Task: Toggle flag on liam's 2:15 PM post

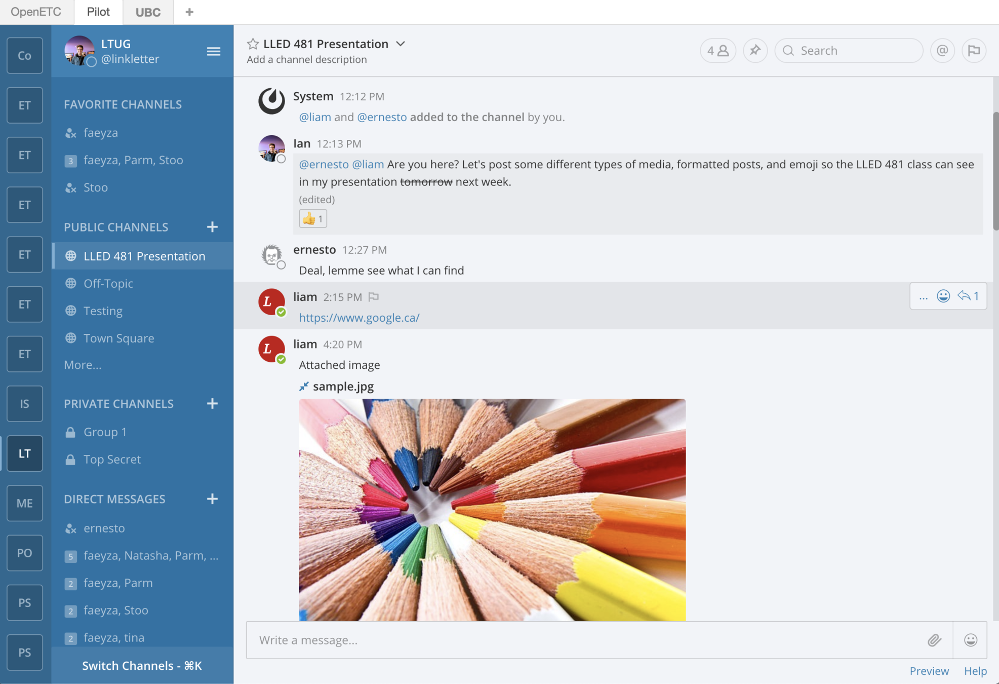Action: click(x=374, y=297)
